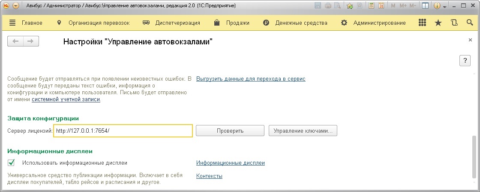Click the information icon in title bar
Screen dimensions: 480x192
(x=438, y=6)
